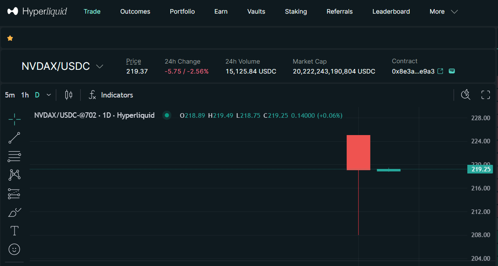Go to the Outcomes page
Screen dimensions: 498x266
(135, 12)
